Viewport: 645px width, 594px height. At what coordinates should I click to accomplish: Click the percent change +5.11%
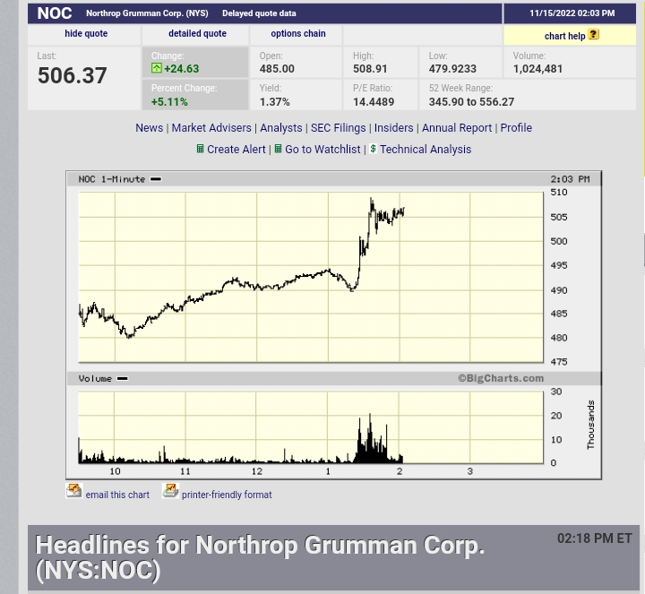(x=169, y=101)
